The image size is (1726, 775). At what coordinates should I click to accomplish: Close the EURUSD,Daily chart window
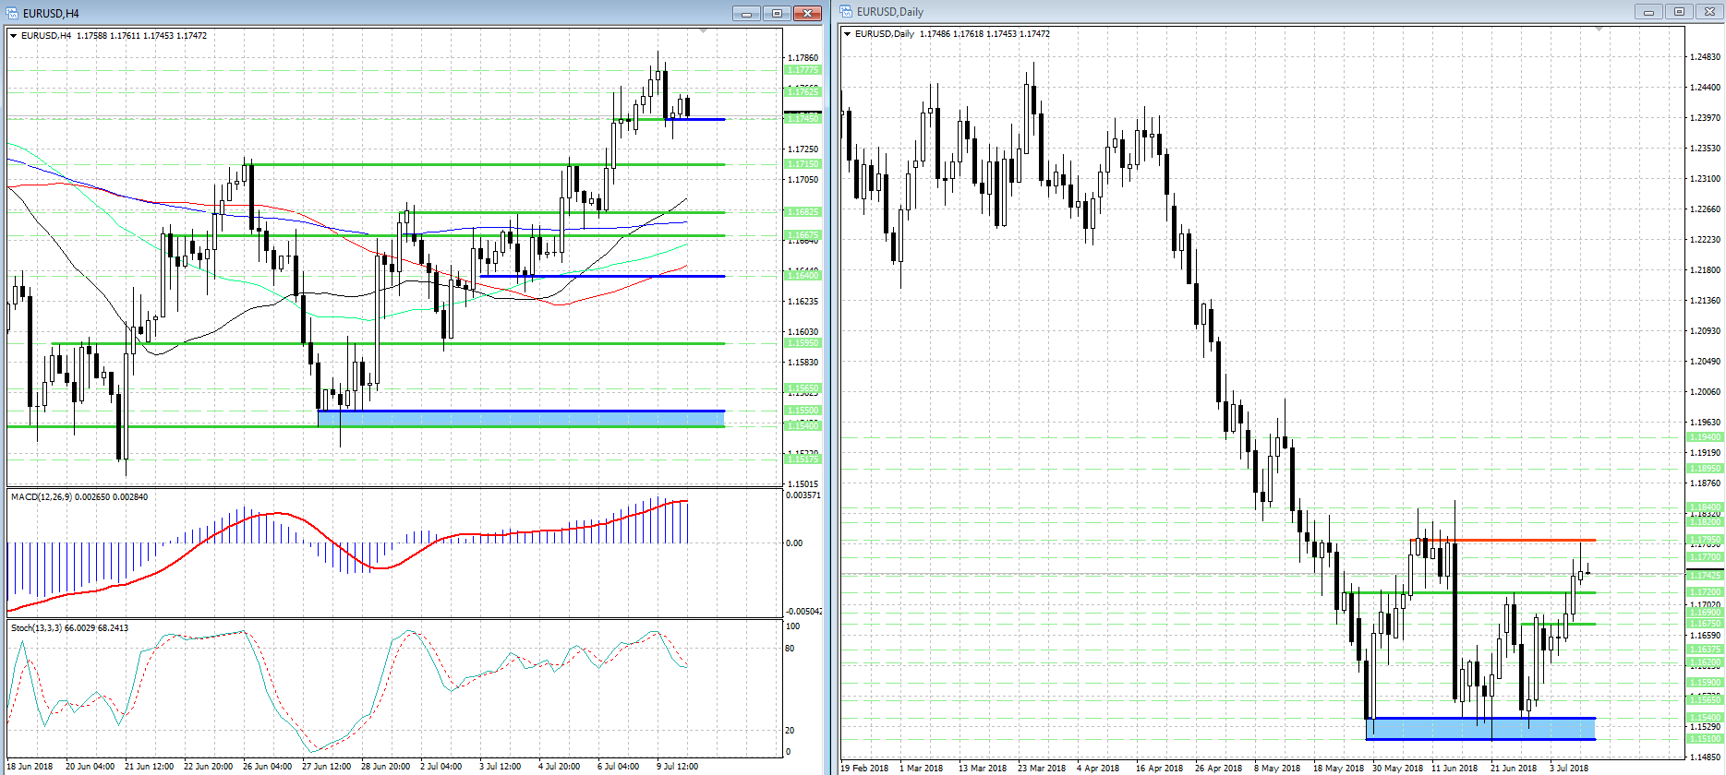click(x=1709, y=12)
